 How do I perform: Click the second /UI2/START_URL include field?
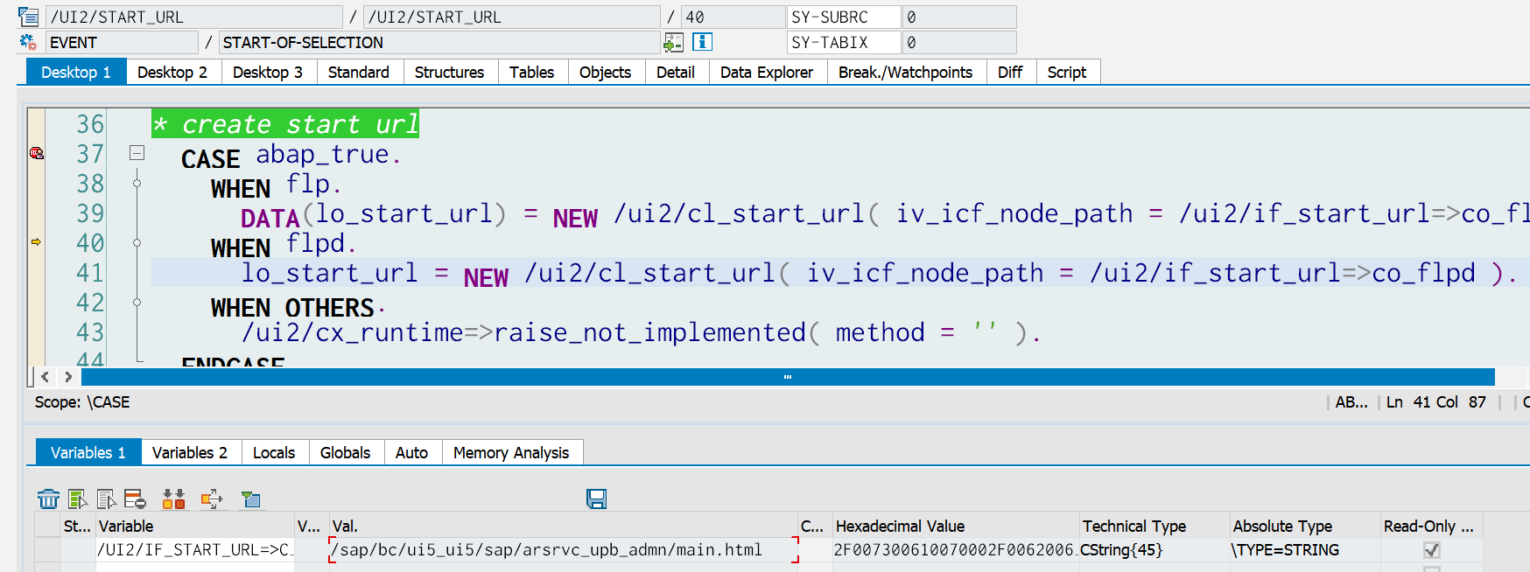tap(511, 17)
